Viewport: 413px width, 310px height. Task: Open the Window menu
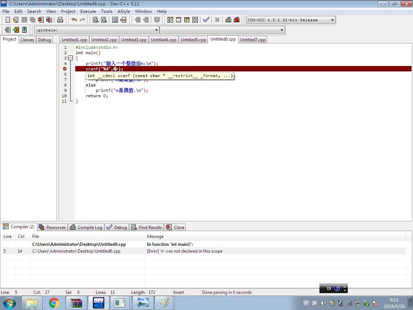click(x=143, y=11)
